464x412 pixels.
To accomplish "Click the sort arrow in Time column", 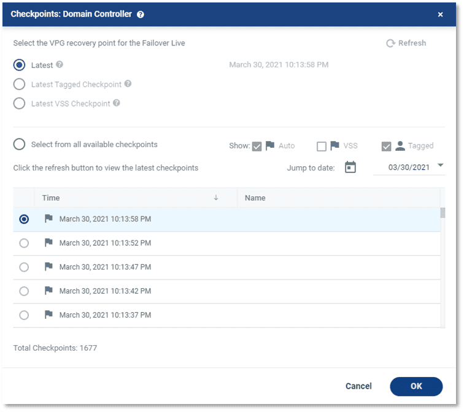I will (x=216, y=198).
